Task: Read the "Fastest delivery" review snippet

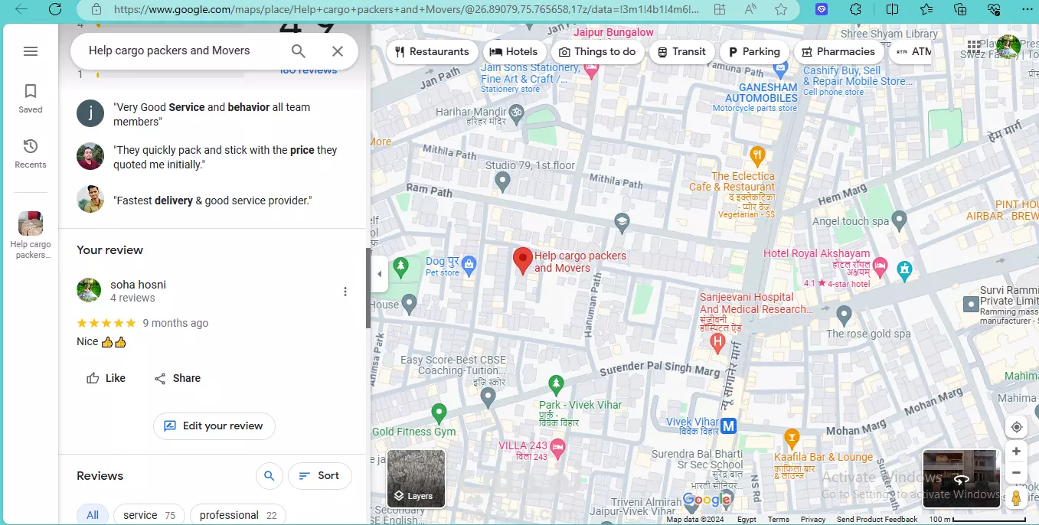Action: [213, 201]
